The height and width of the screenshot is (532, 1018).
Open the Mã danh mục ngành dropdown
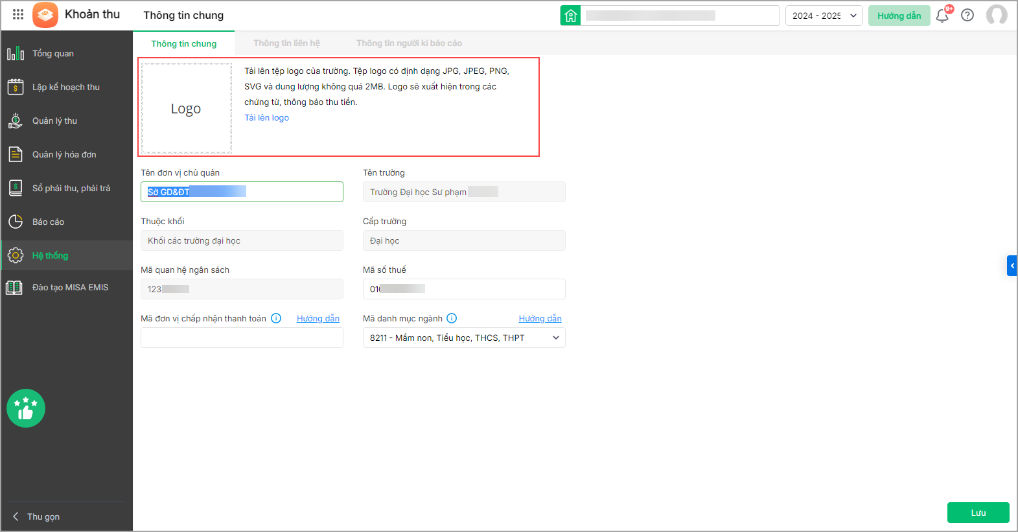[464, 338]
